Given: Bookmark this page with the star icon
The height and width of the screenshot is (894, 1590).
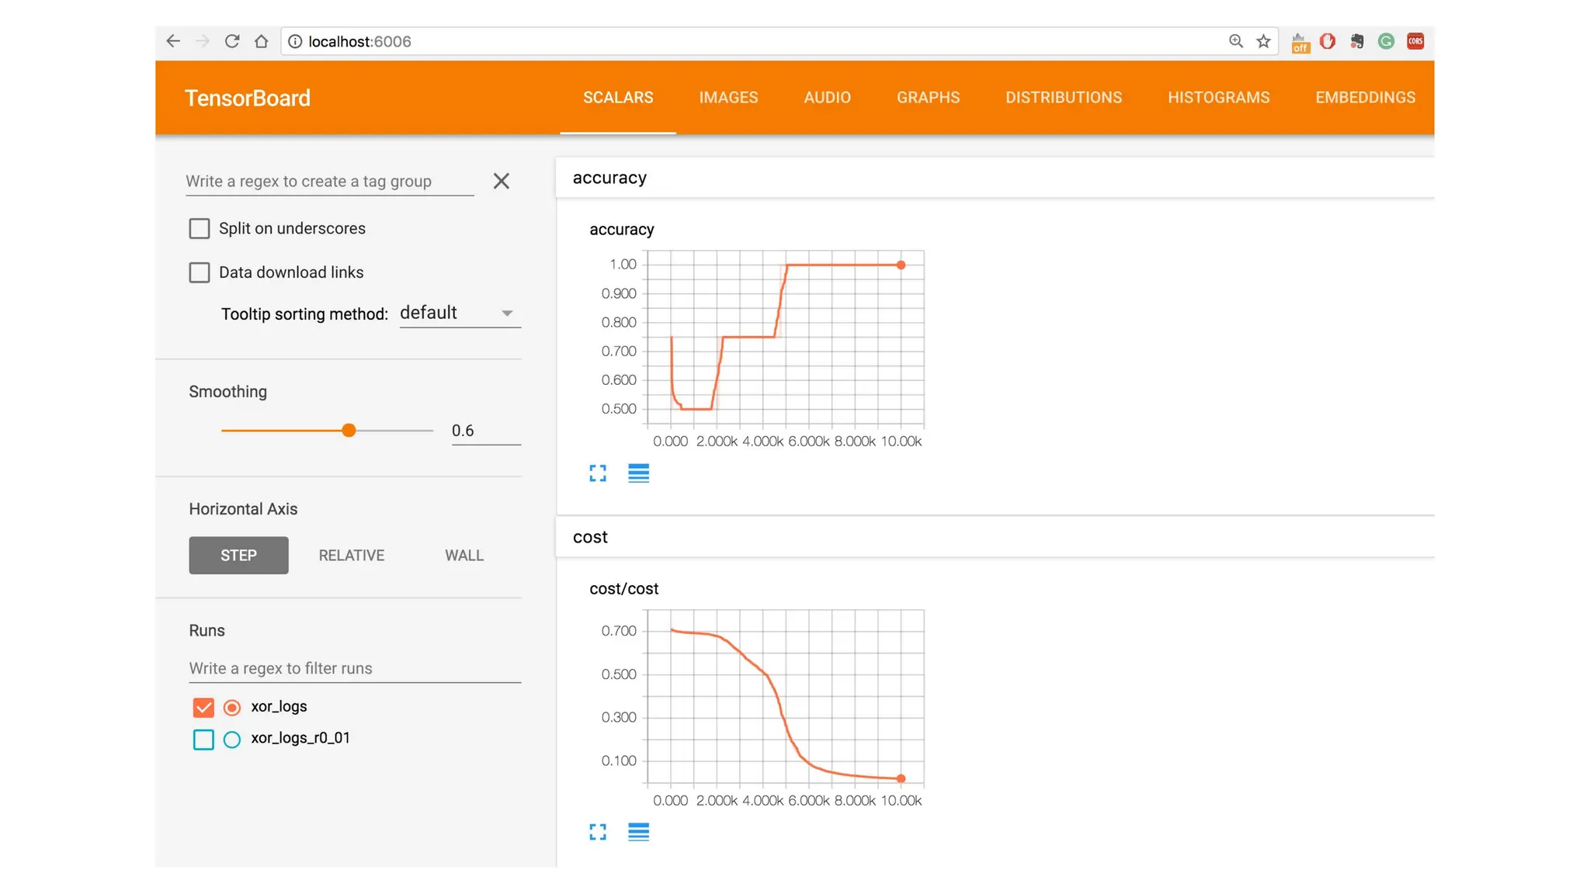Looking at the screenshot, I should tap(1263, 41).
